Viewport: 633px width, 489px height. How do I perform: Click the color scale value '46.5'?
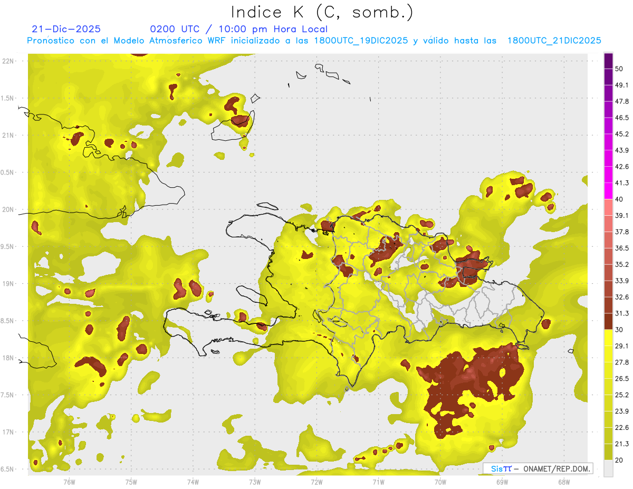tap(622, 118)
